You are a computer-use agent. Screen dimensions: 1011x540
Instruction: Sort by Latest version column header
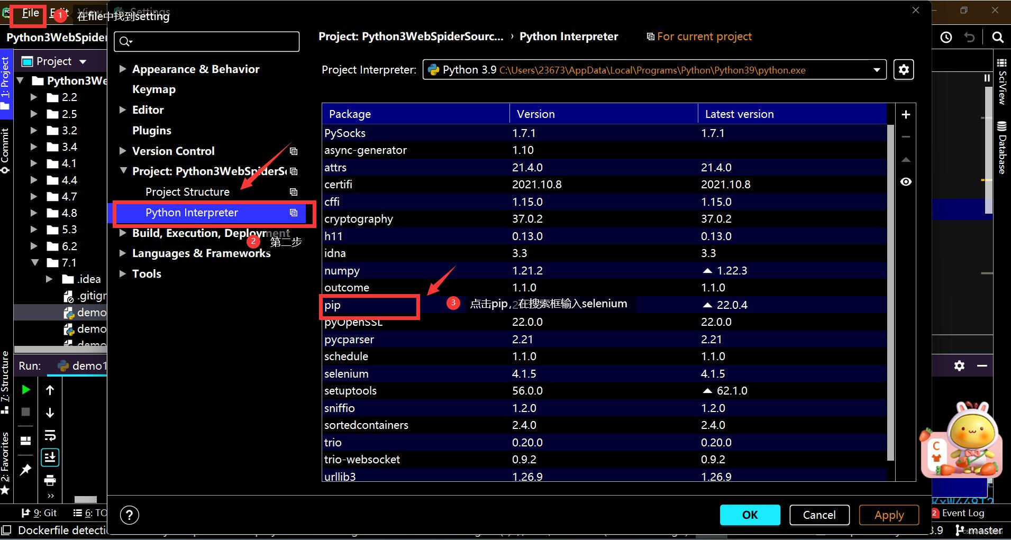pos(792,114)
